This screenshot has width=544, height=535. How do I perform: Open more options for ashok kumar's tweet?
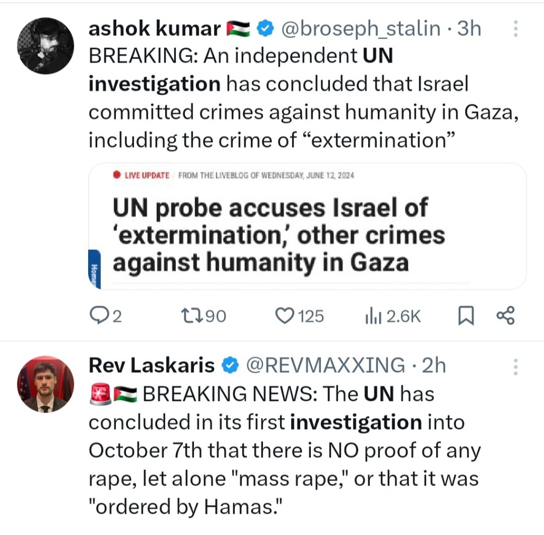[515, 29]
